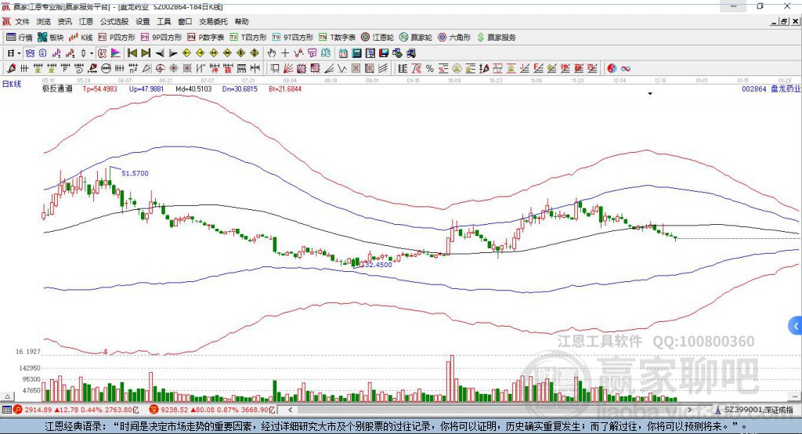Click the horizontal scrollbar right arrow
Image resolution: width=802 pixels, height=434 pixels.
point(689,410)
